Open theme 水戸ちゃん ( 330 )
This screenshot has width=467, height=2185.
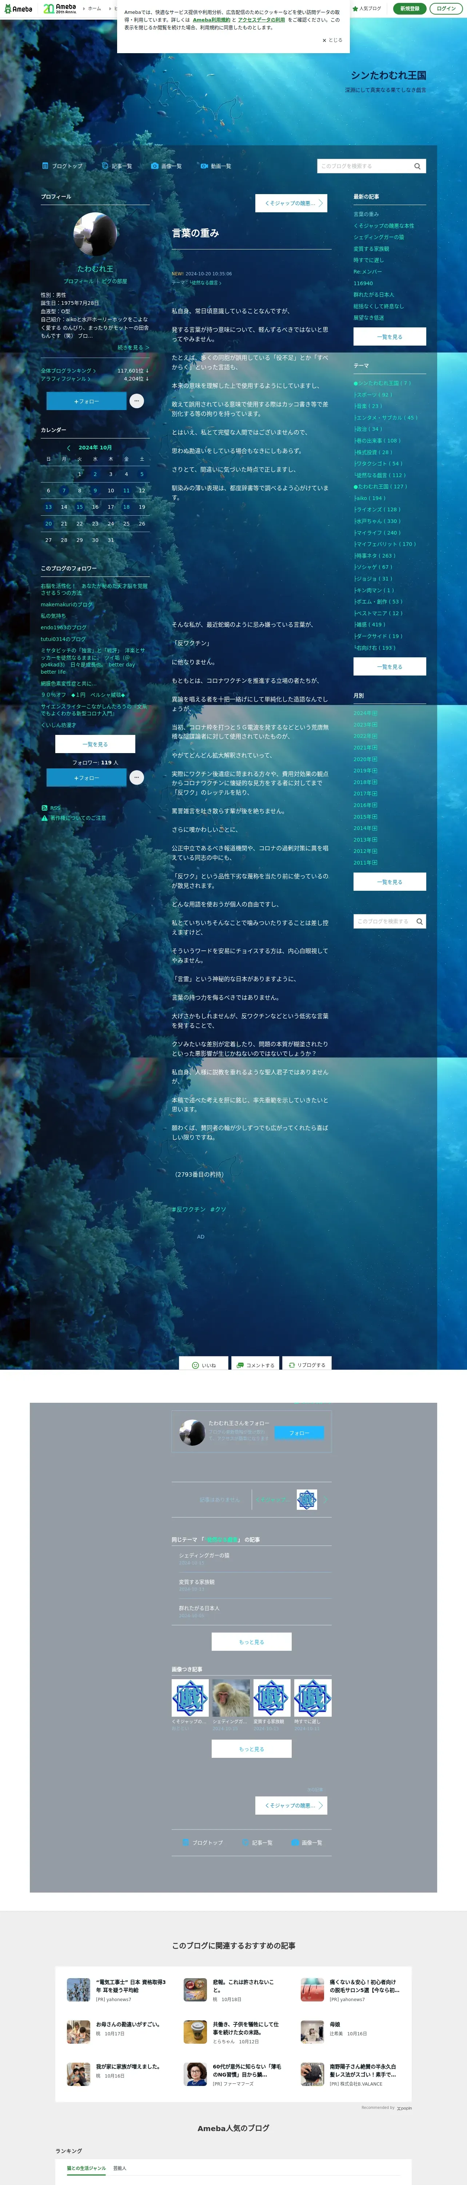click(x=377, y=521)
